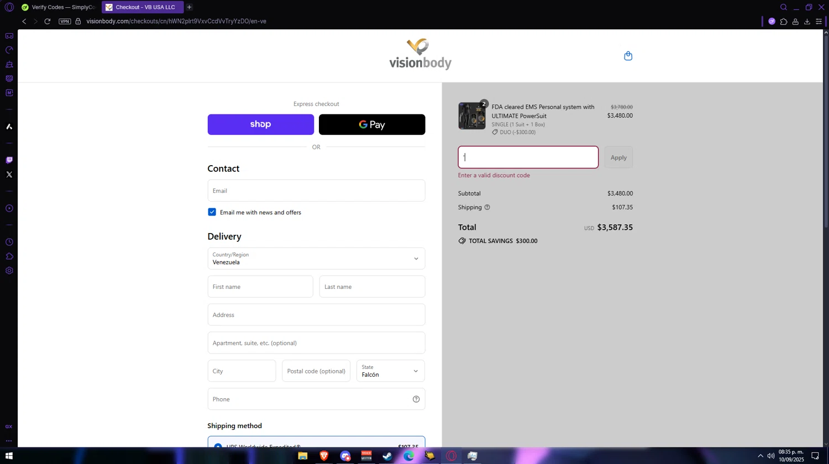Image resolution: width=829 pixels, height=464 pixels.
Task: Open the M-labeled sidebar icon
Action: click(9, 93)
